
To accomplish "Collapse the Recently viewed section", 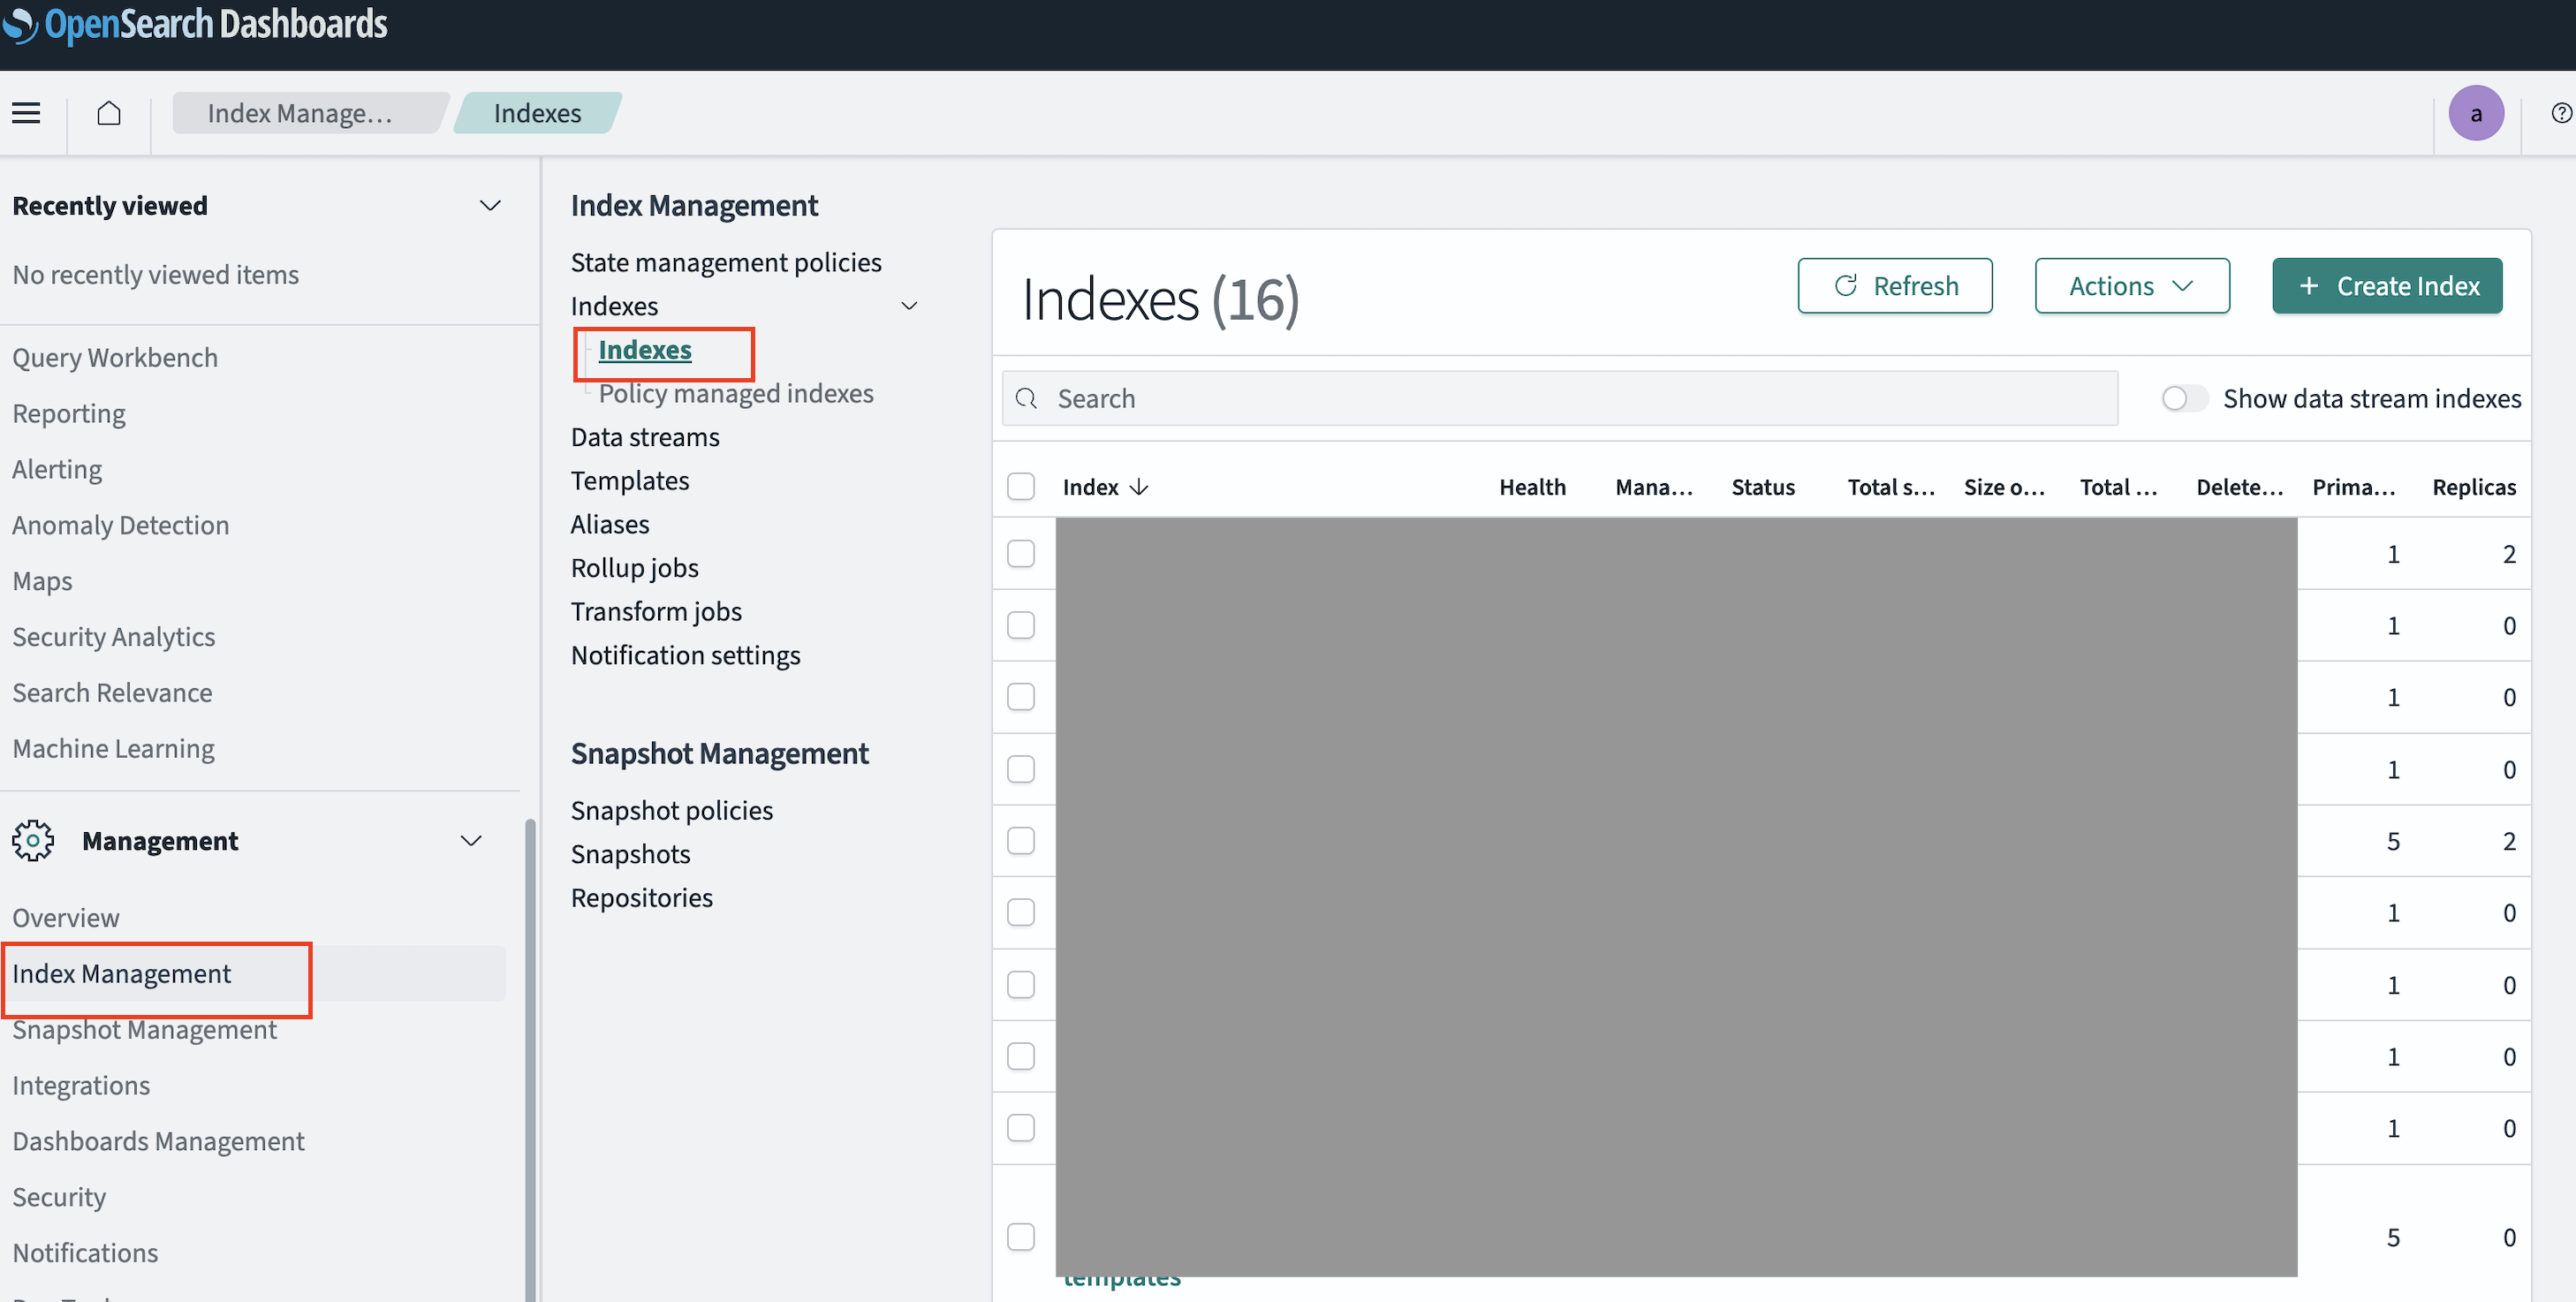I will click(x=489, y=206).
